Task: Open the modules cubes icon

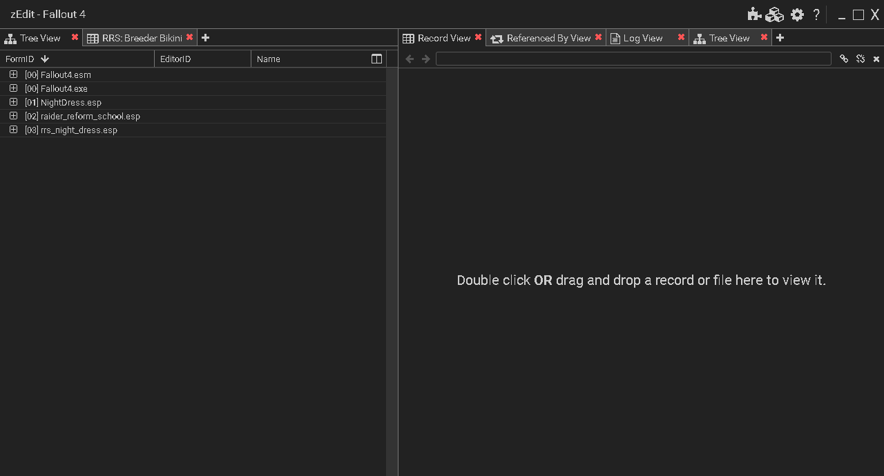Action: [x=775, y=14]
